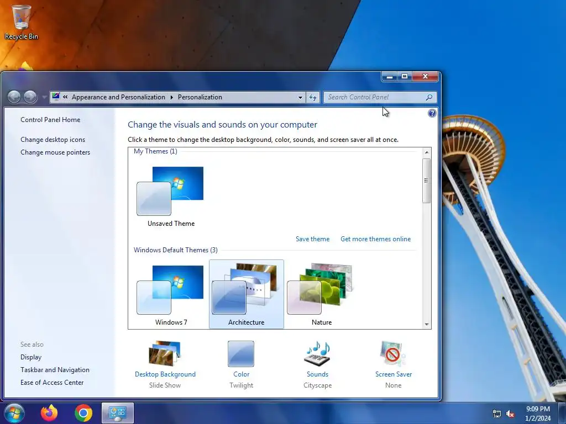Screen dimensions: 566x424
Task: Click the taskbar clock showing 9:09 PM
Action: click(x=538, y=414)
